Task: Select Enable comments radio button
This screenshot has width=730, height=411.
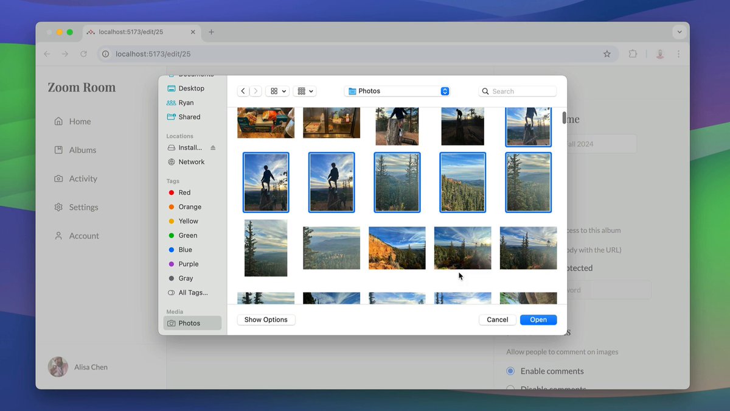Action: click(510, 371)
